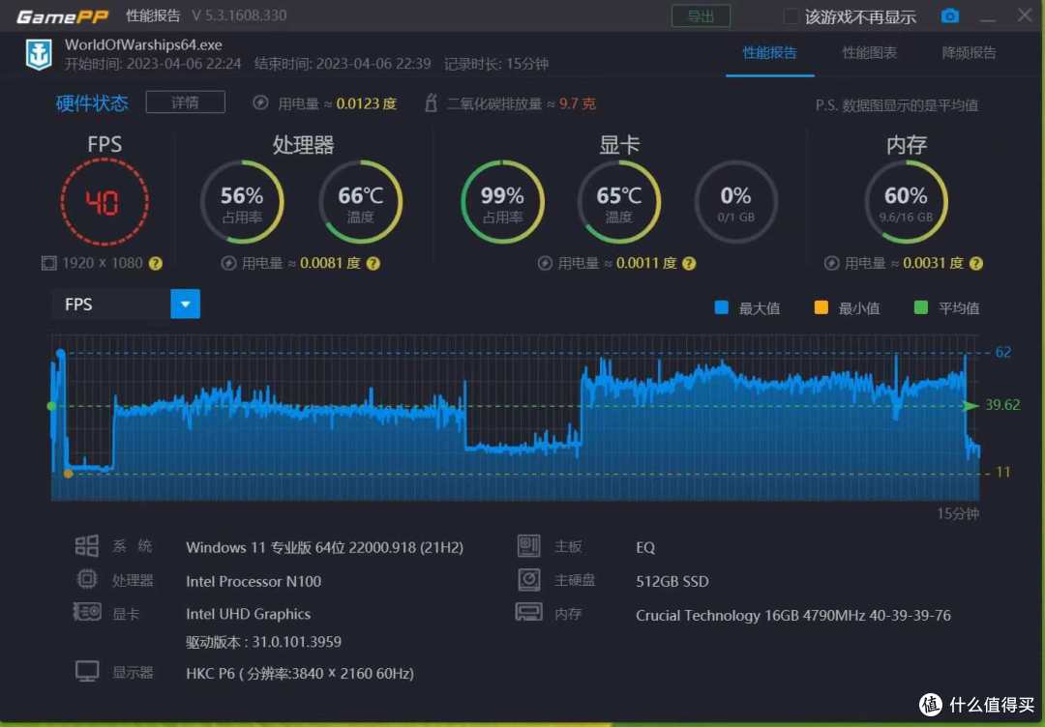Click the Windows 11 专业版 system text
The height and width of the screenshot is (727, 1045).
[x=324, y=547]
